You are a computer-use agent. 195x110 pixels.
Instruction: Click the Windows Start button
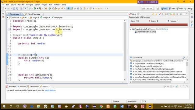pos(4,106)
